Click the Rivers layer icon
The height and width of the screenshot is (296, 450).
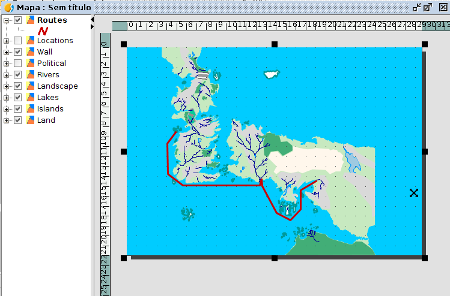pos(30,75)
